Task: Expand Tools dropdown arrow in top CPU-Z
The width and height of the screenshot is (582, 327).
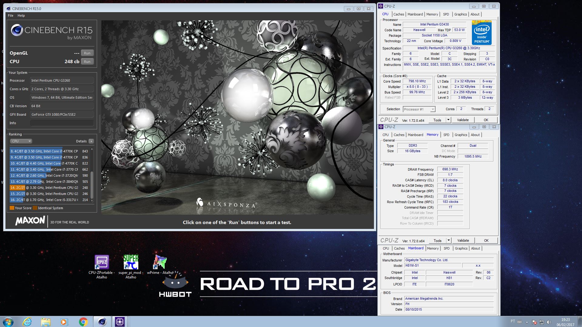Action: (x=448, y=120)
